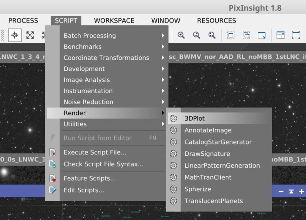This screenshot has width=306, height=220.
Task: Click the third magnifier zoom icon
Action: coord(212,36)
